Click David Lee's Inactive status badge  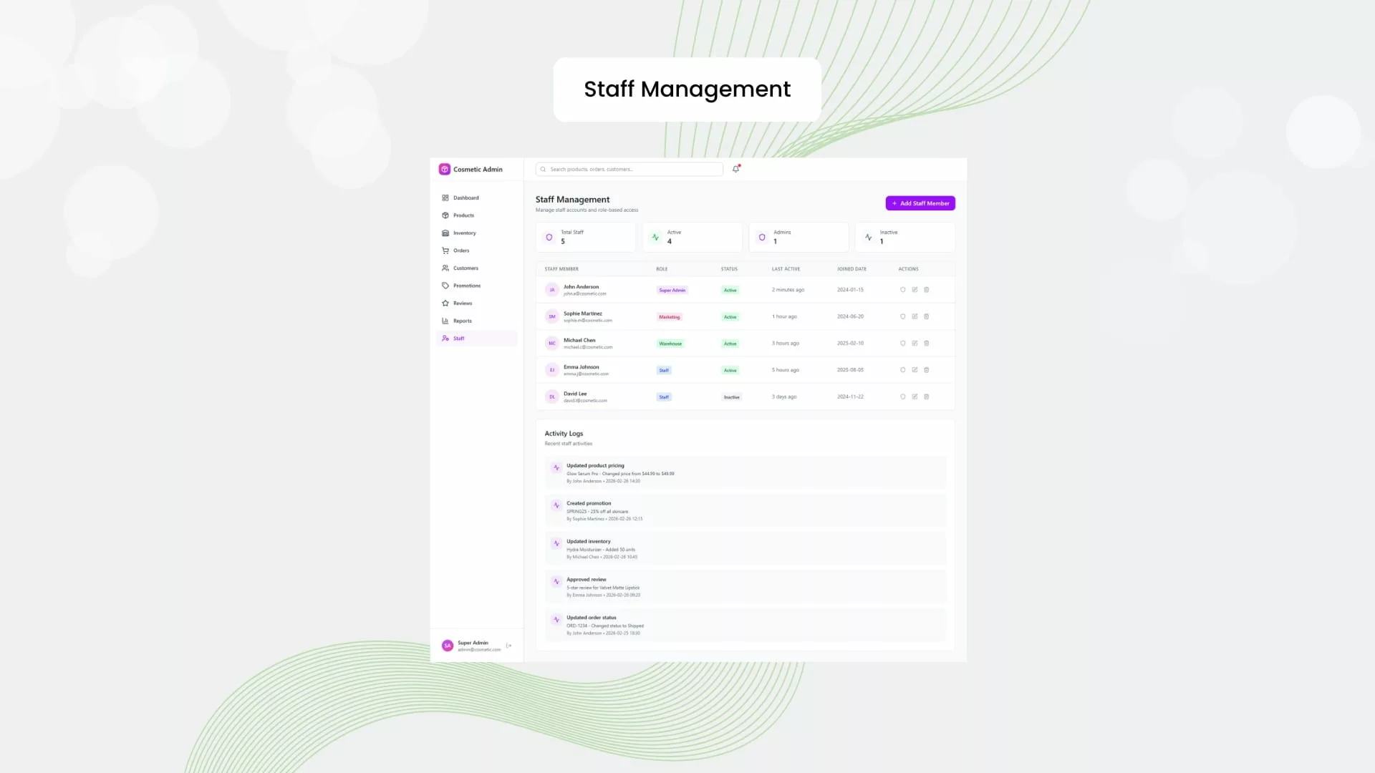[x=731, y=397]
